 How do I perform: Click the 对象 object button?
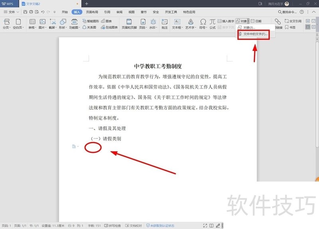242,21
